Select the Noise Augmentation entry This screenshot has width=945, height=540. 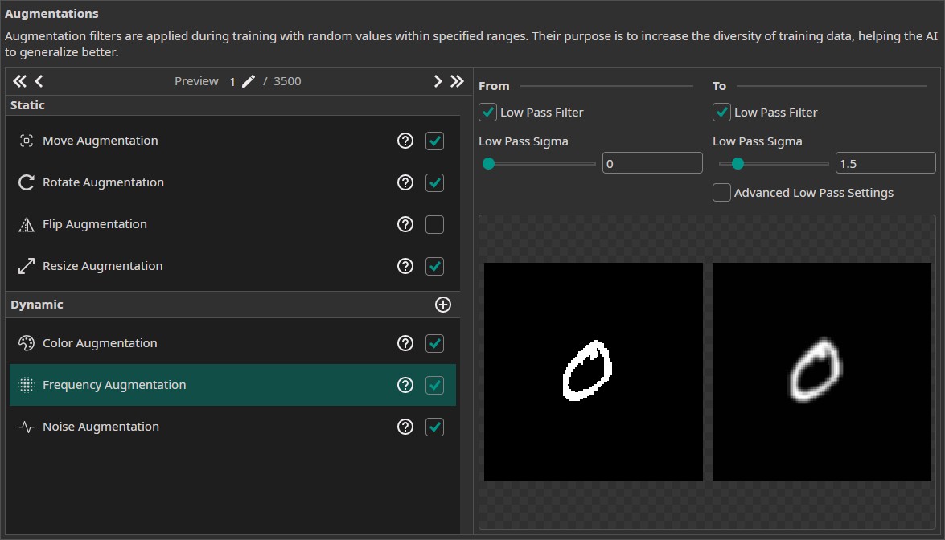(101, 427)
